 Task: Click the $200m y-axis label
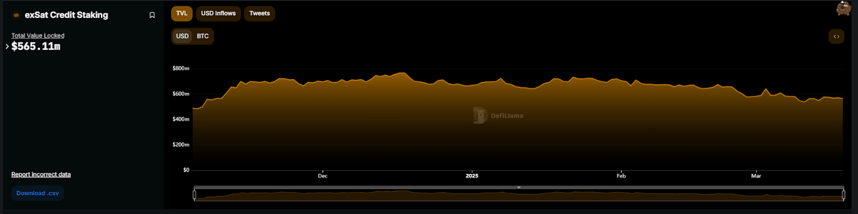[x=181, y=144]
